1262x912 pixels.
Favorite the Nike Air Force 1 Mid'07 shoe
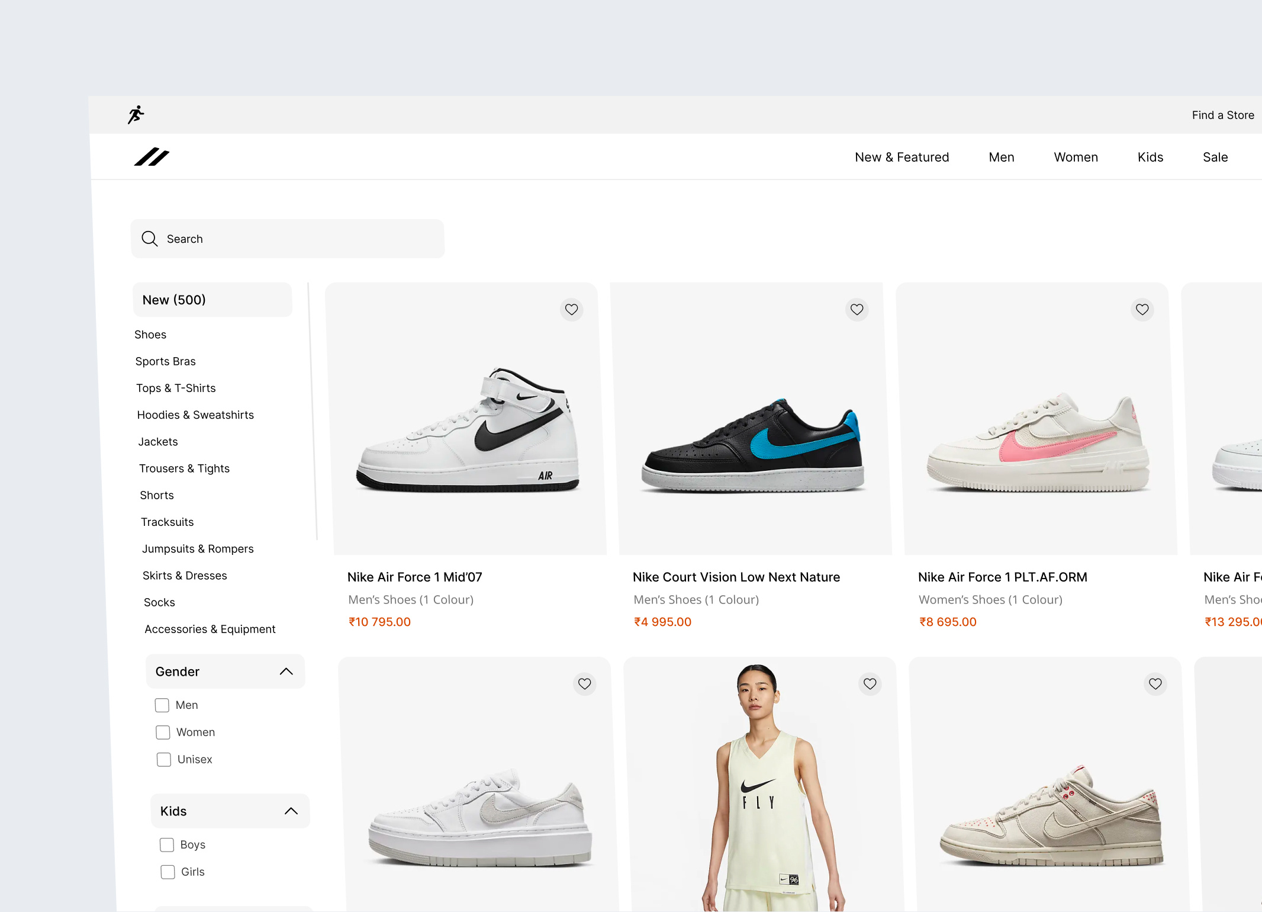click(x=571, y=309)
